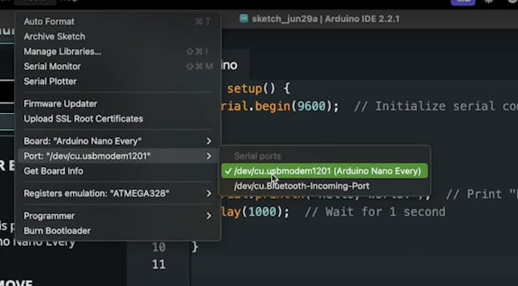This screenshot has width=518, height=286.
Task: Click line number 10 in the editor gutter
Action: pos(159,247)
